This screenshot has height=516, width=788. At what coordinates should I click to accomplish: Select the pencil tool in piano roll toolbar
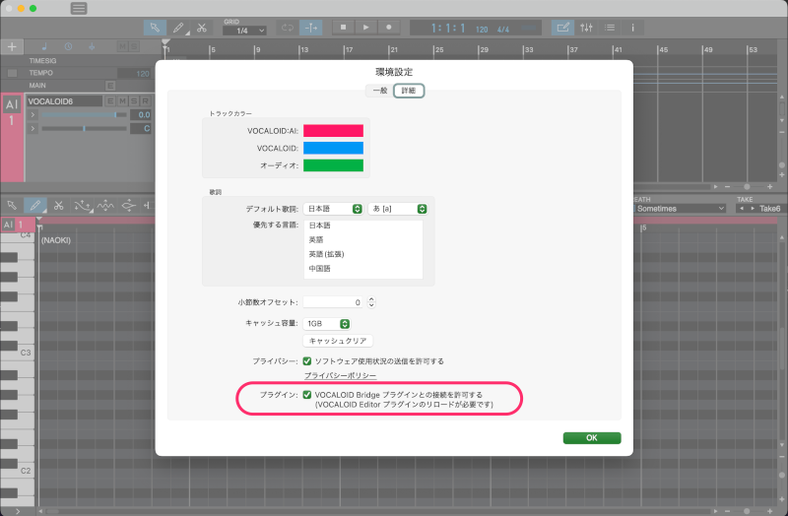coord(35,205)
